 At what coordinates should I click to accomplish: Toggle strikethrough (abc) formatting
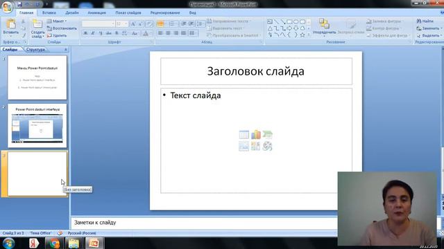click(x=108, y=33)
